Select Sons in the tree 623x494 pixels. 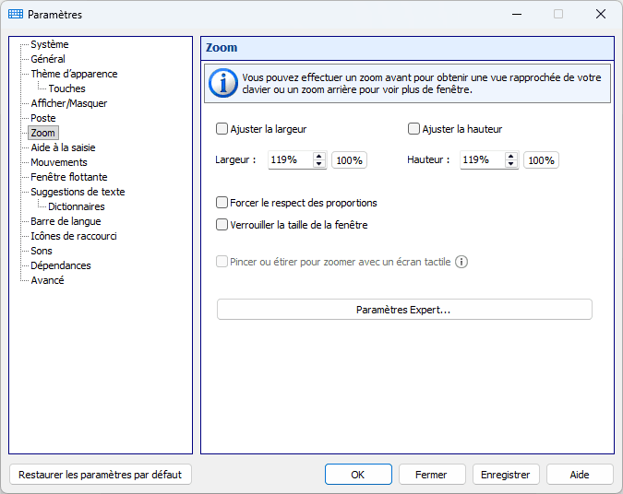[x=42, y=251]
